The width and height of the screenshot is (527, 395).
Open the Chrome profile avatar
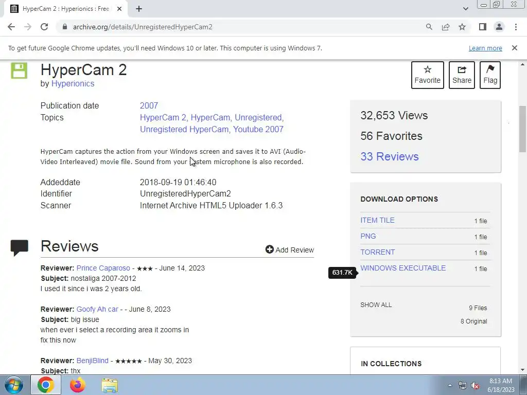(x=499, y=27)
